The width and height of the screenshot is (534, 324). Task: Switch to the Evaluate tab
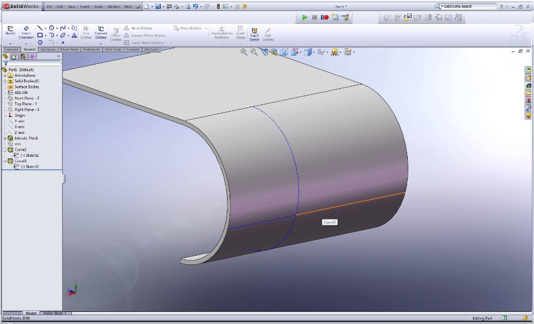pyautogui.click(x=133, y=49)
